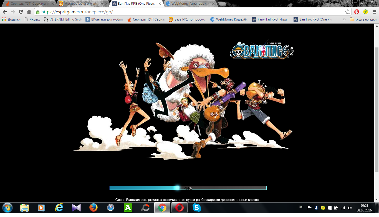The image size is (379, 217).
Task: Reload the current page
Action: tap(21, 12)
